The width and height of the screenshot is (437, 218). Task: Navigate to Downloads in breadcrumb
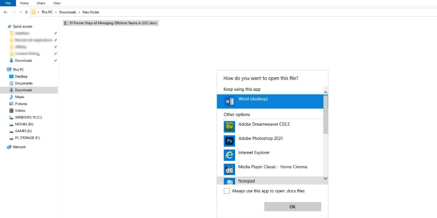(x=67, y=12)
